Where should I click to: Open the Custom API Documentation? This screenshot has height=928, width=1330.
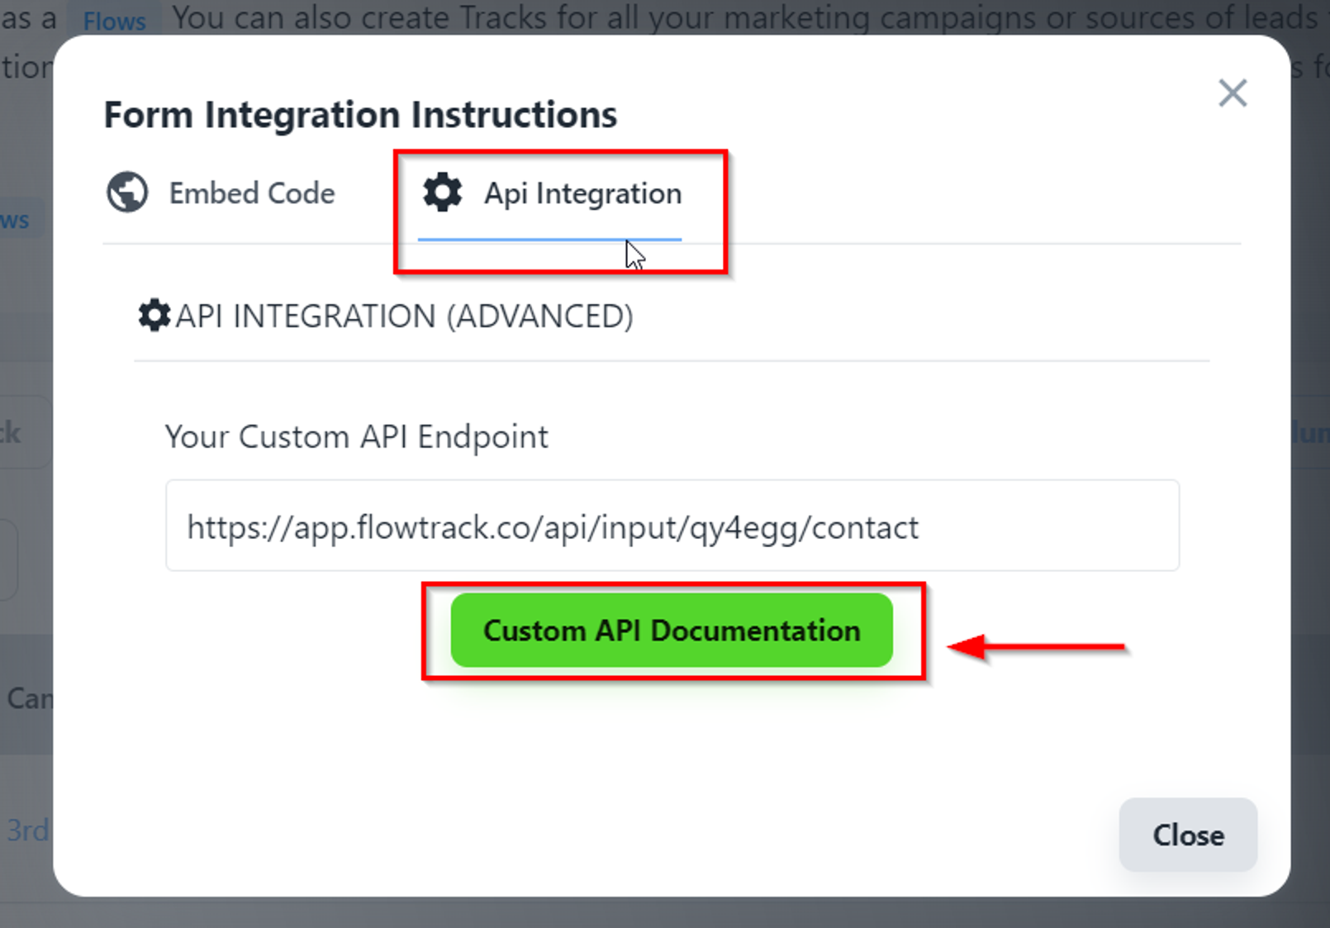click(671, 631)
